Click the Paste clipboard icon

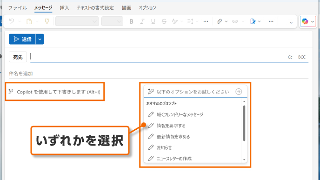[x=29, y=21]
